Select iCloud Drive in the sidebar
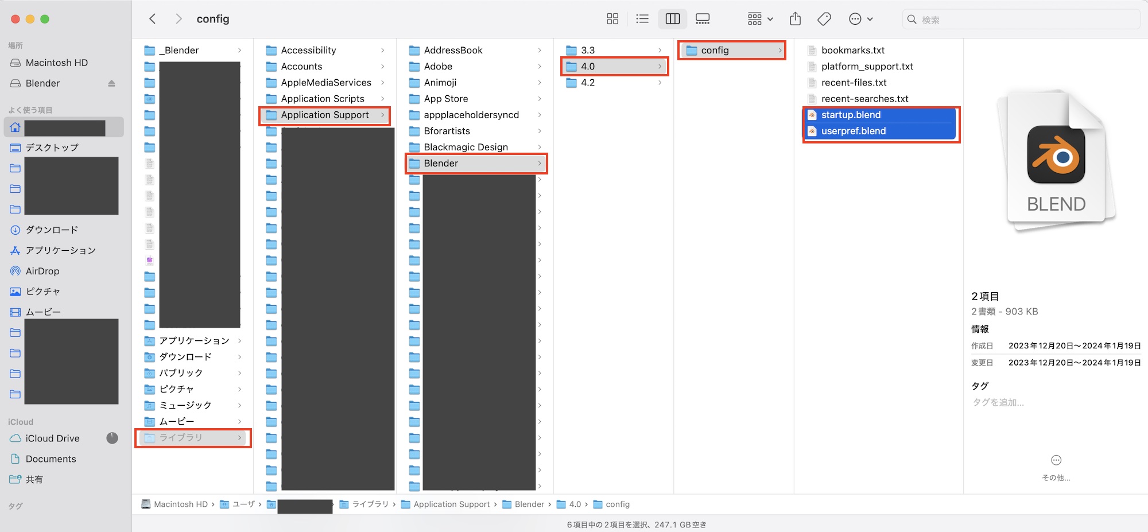 pos(52,438)
